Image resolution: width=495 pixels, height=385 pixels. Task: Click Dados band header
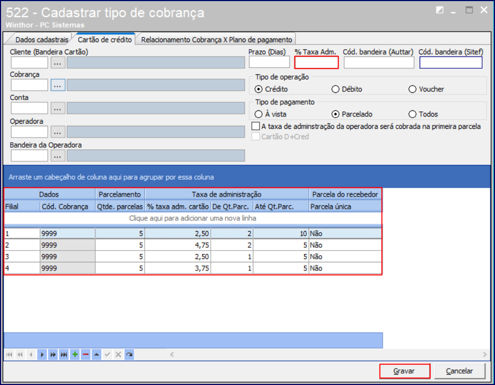49,194
